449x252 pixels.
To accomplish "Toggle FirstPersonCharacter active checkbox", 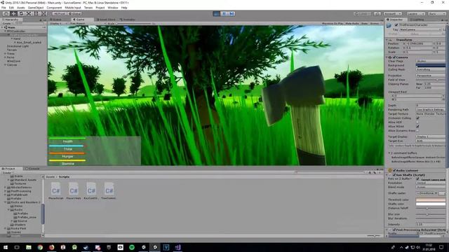I will coord(396,25).
